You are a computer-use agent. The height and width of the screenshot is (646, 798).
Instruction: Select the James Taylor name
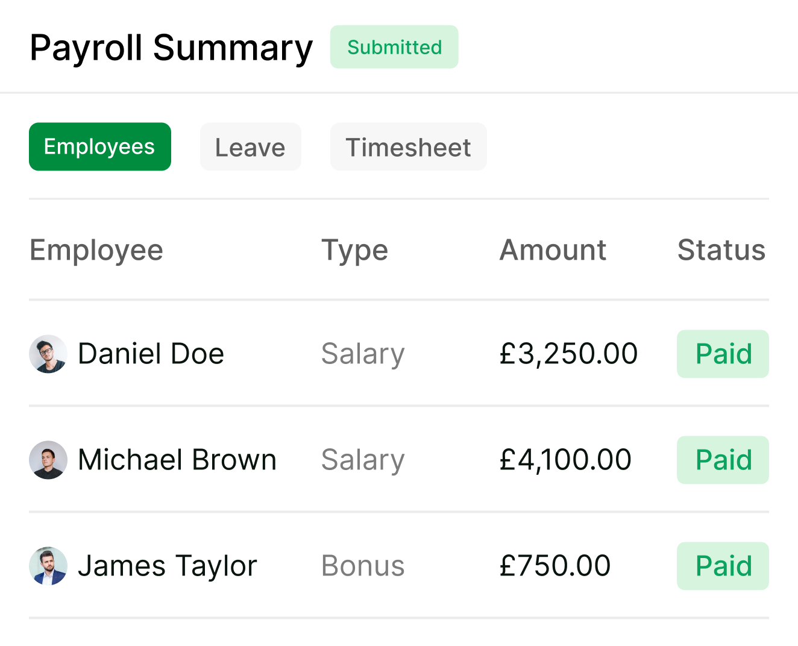click(x=168, y=566)
